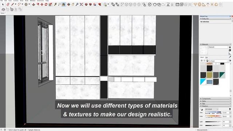Choose the Text label tool

pos(60,4)
